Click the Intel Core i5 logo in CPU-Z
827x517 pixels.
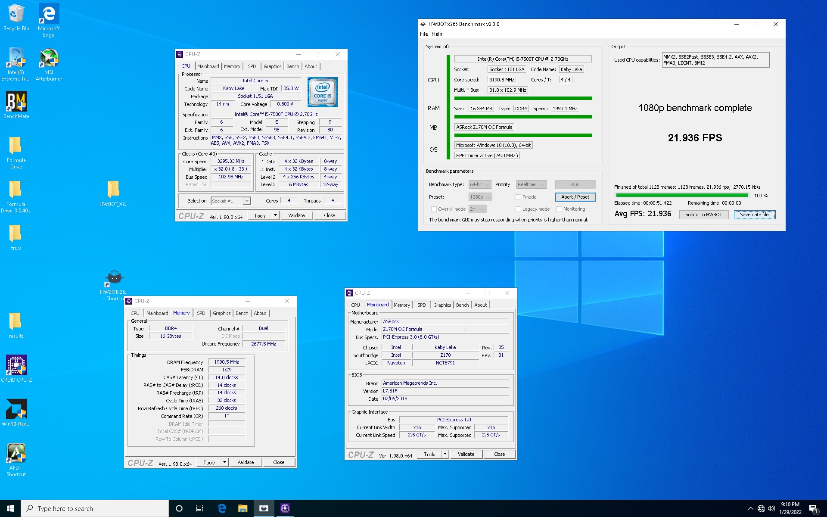[323, 92]
